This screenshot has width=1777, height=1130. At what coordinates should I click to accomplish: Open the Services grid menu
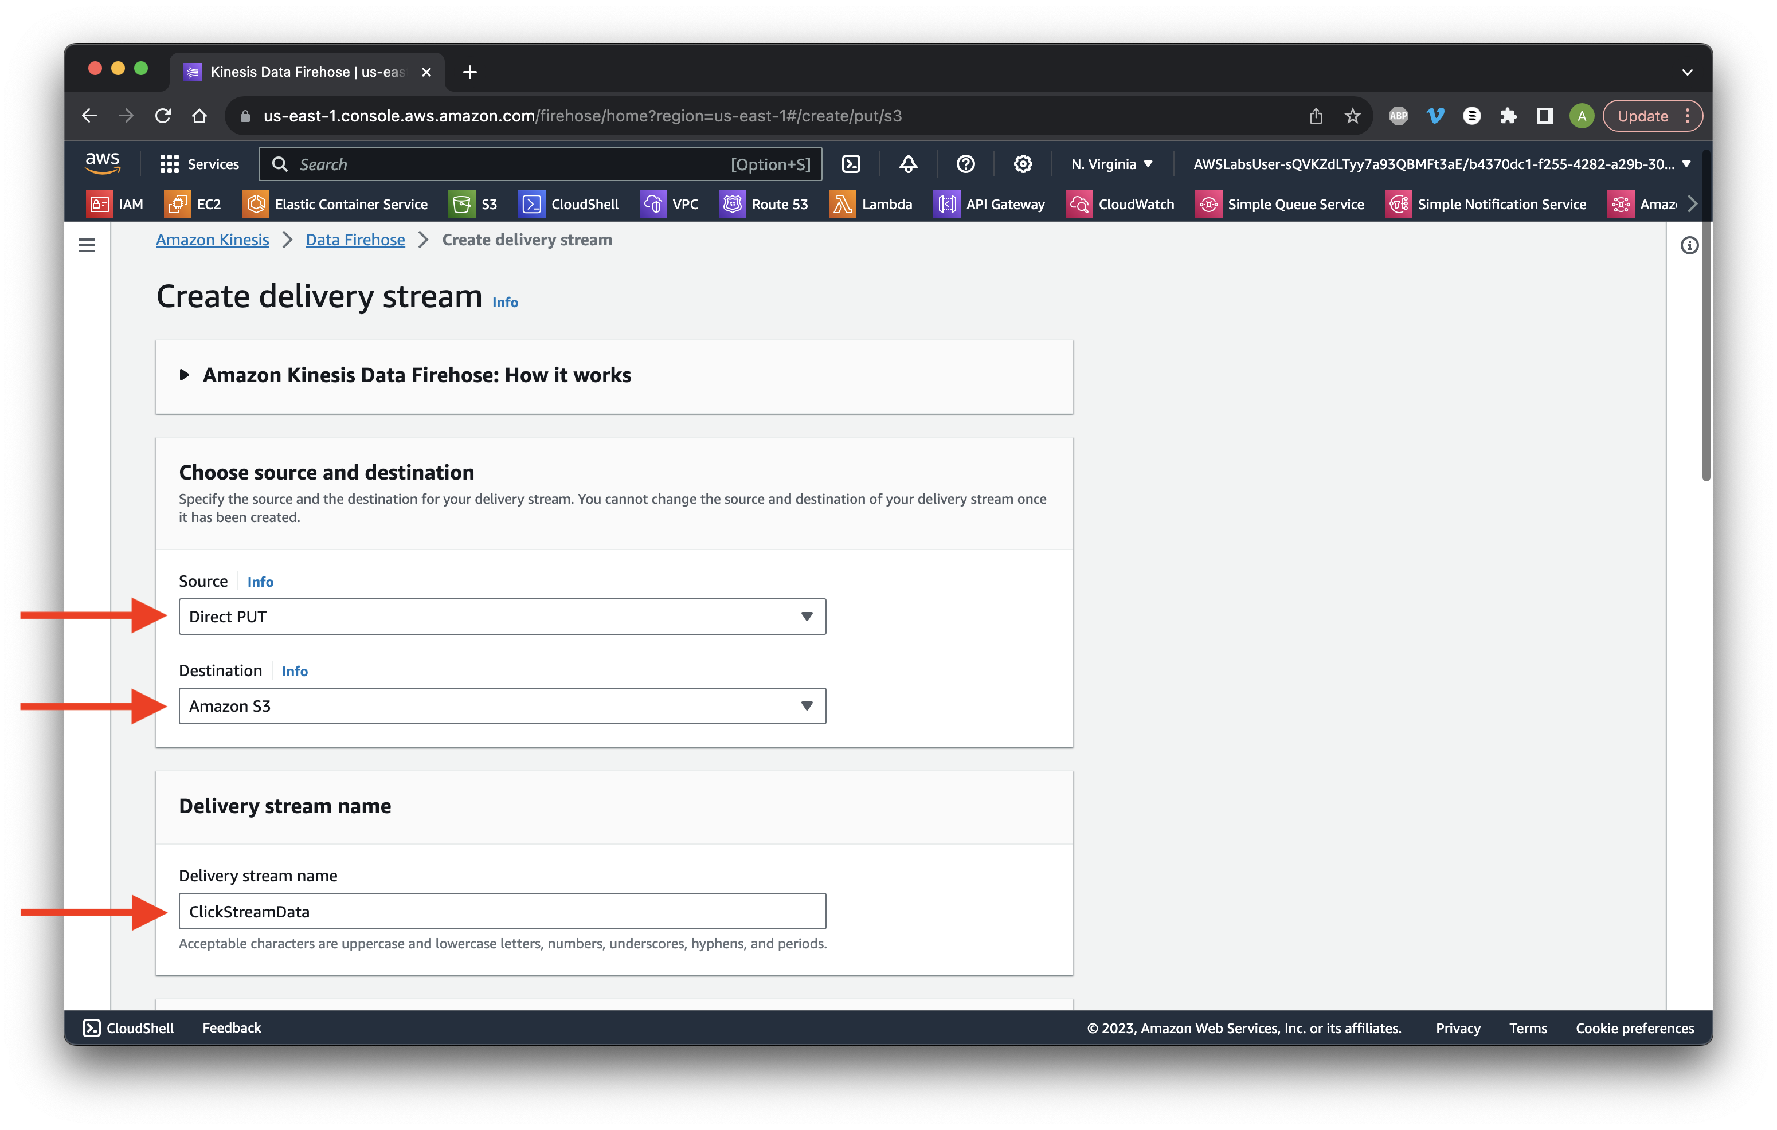click(x=199, y=164)
